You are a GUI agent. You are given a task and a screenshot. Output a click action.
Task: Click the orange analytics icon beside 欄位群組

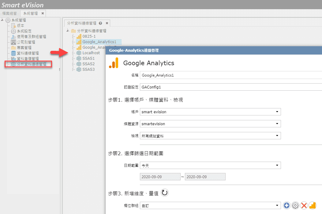click(313, 205)
